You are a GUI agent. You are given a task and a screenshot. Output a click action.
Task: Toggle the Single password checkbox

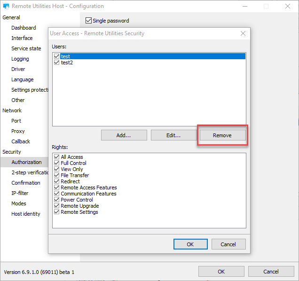click(88, 21)
